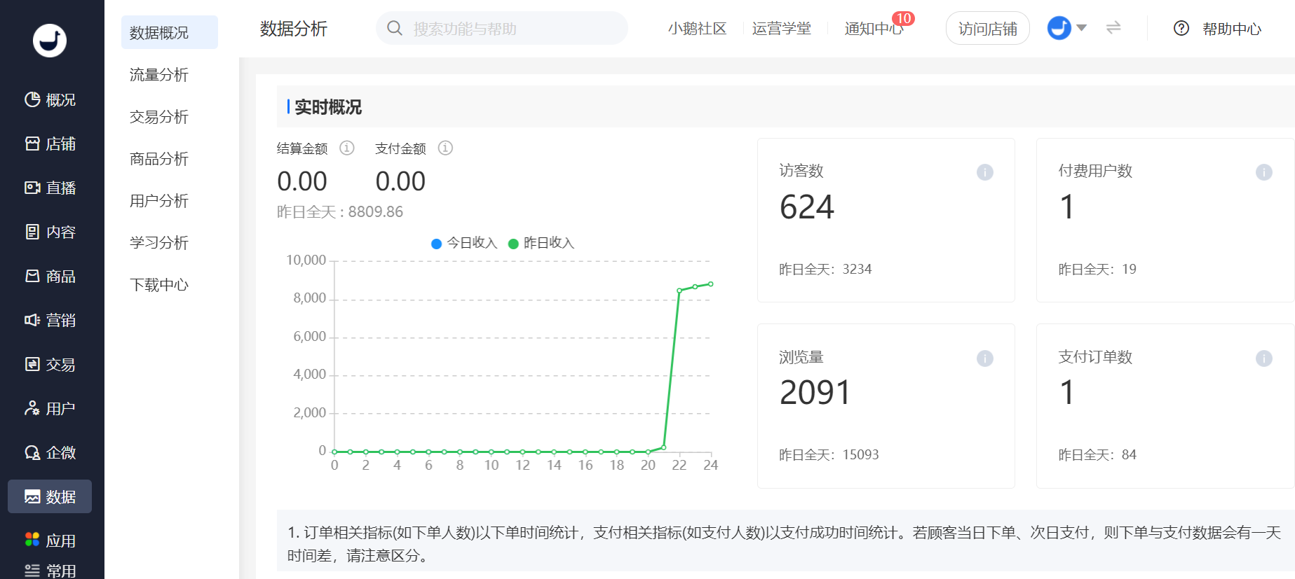
Task: Click info icon next to 结算金额
Action: click(347, 148)
